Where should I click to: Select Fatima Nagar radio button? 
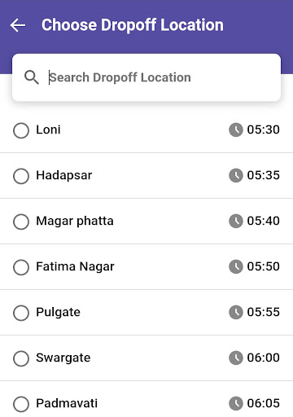(21, 267)
